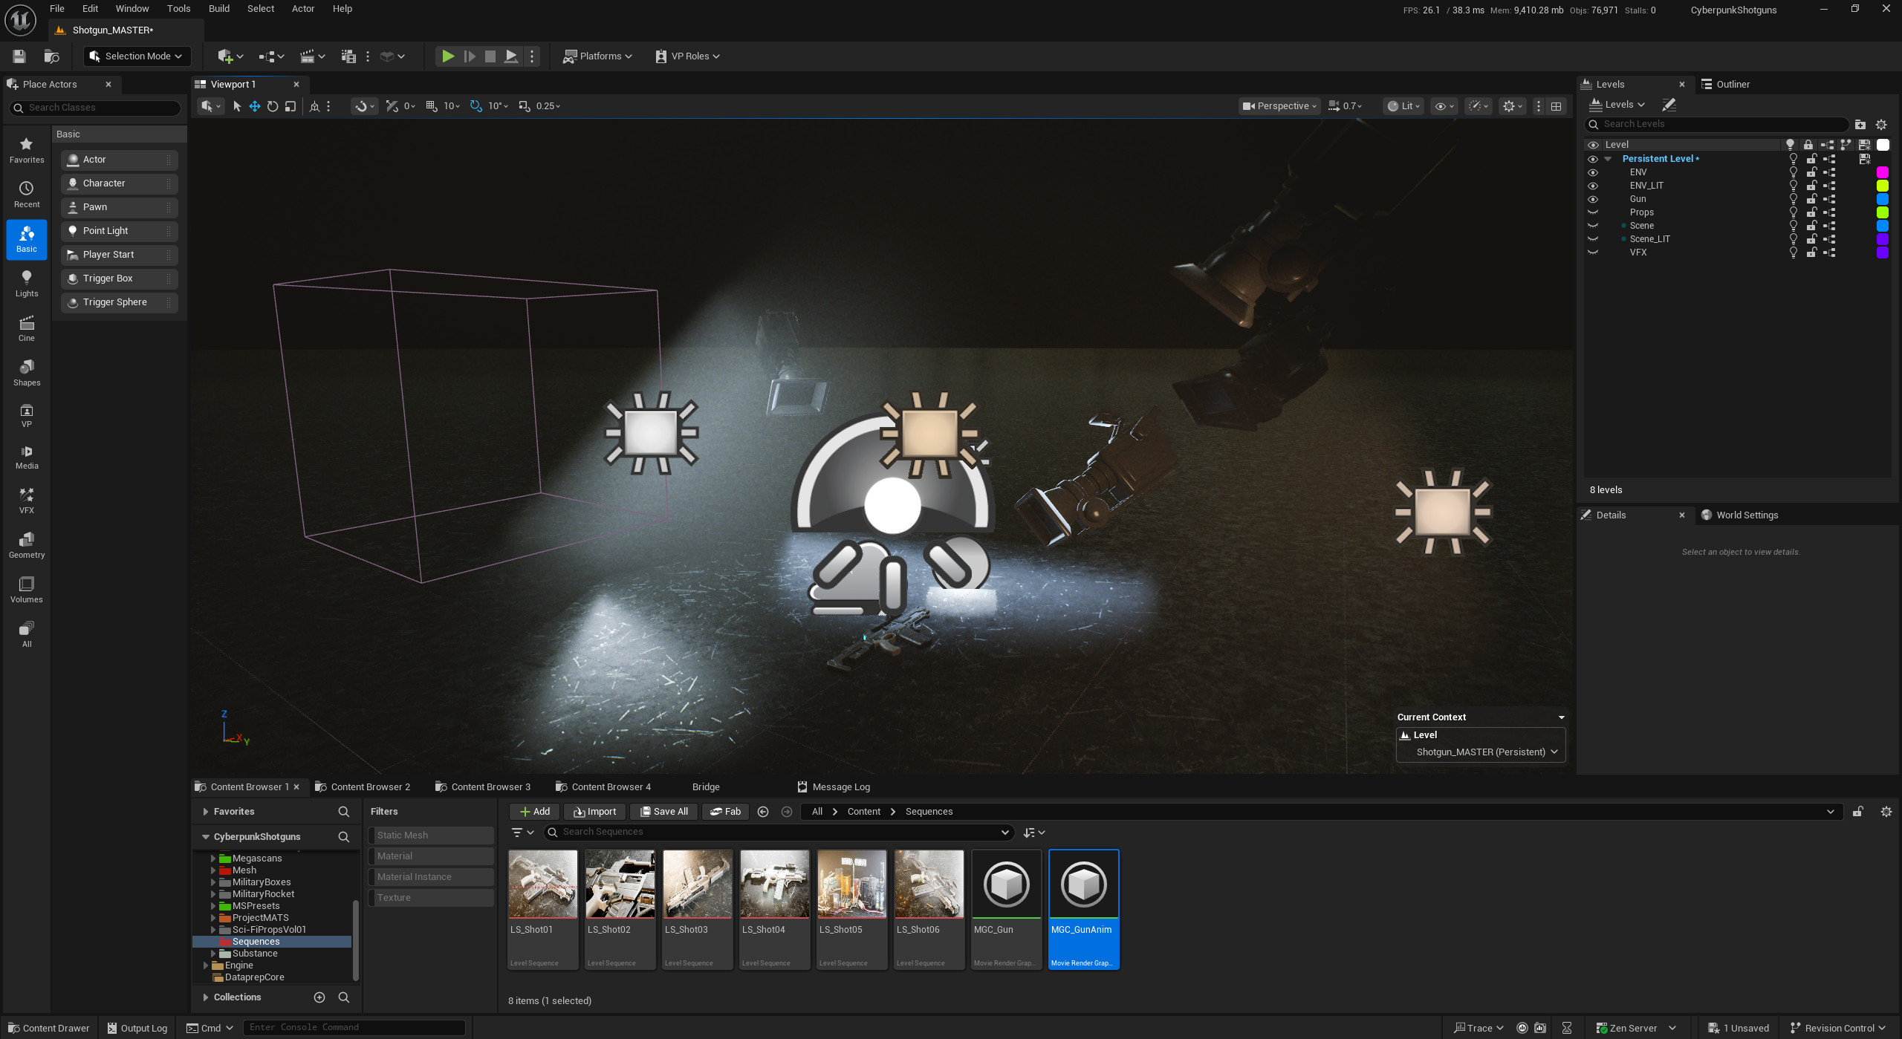Select the LS_Shot03 level sequence thumbnail
The image size is (1902, 1039).
point(697,884)
